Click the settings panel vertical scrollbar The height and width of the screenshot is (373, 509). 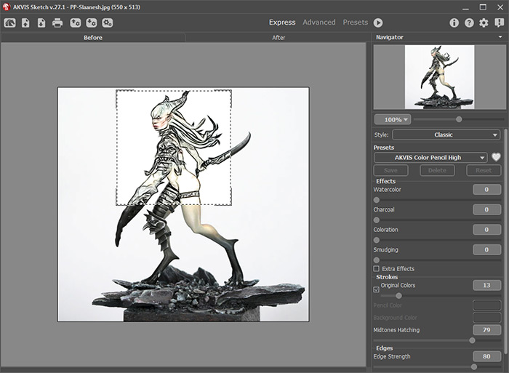[x=505, y=242]
